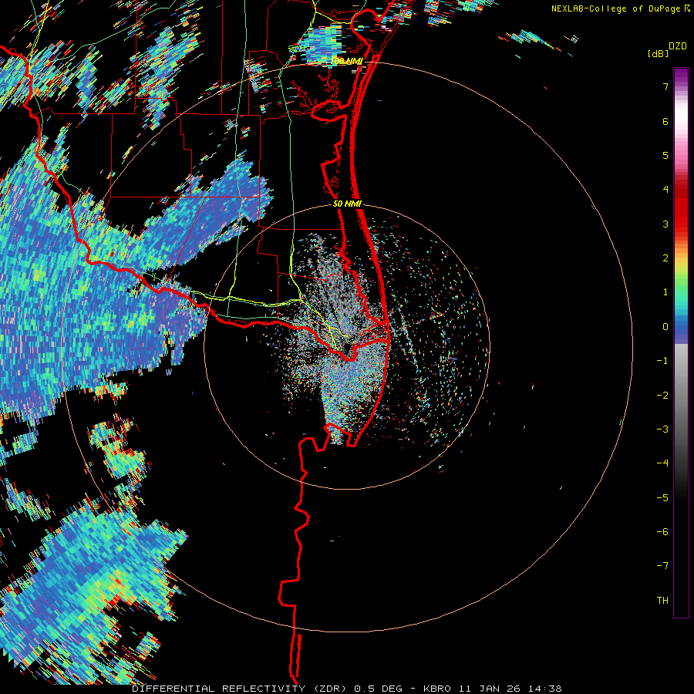Click the -3 dB value on the scale

(662, 430)
